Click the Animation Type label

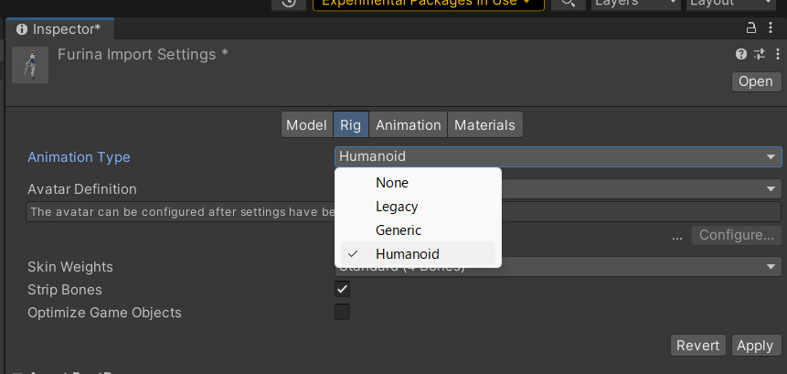[x=79, y=157]
